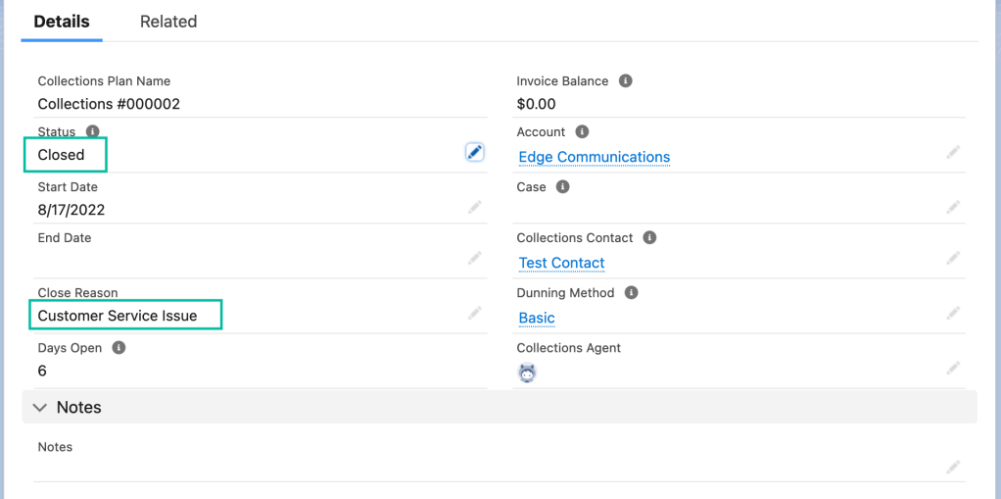Viewport: 1001px width, 499px height.
Task: Click the Status edit pencil icon
Action: [474, 152]
